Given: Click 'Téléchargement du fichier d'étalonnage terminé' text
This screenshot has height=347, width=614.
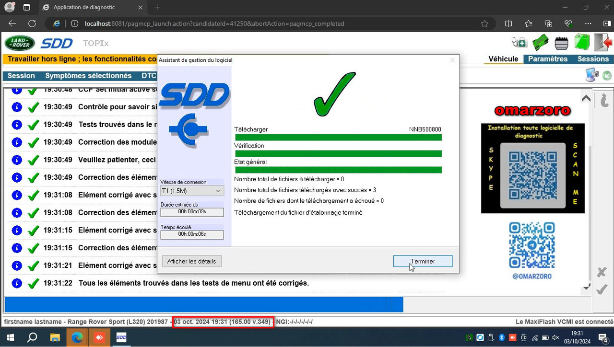Looking at the screenshot, I should point(298,212).
